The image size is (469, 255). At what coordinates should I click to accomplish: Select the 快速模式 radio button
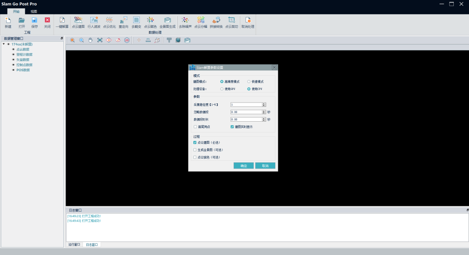pos(248,81)
